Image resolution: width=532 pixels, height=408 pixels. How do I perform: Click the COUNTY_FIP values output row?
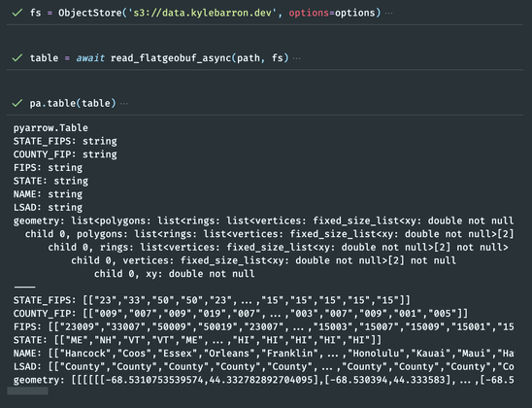241,314
